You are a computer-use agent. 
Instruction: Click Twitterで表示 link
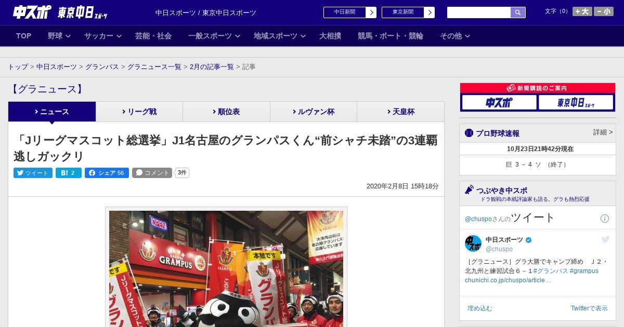(589, 308)
